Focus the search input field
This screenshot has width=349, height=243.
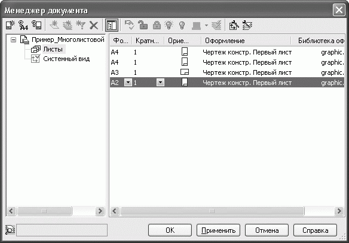tap(62, 230)
